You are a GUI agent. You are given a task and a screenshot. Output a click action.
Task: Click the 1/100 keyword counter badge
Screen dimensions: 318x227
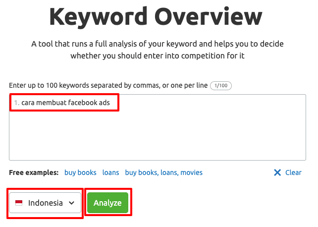221,86
